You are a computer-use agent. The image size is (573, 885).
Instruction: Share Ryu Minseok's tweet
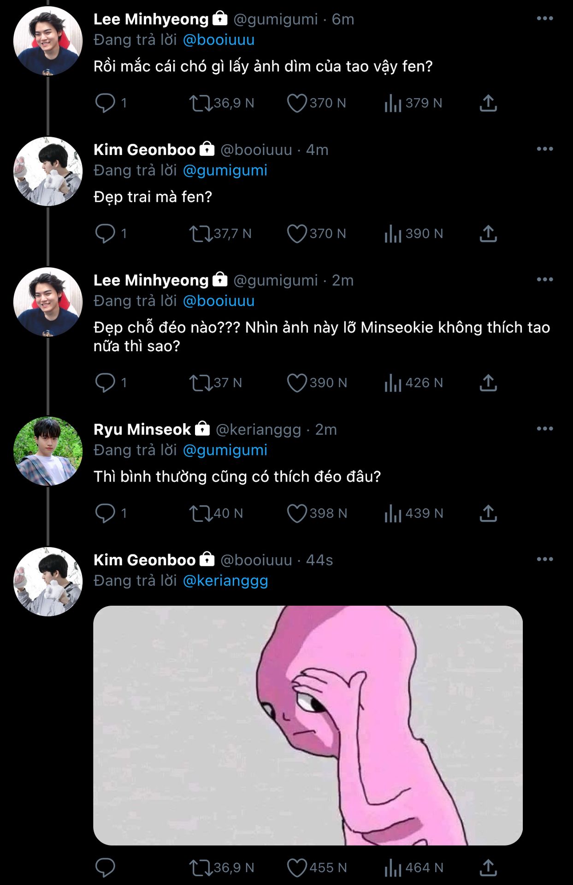[x=488, y=513]
